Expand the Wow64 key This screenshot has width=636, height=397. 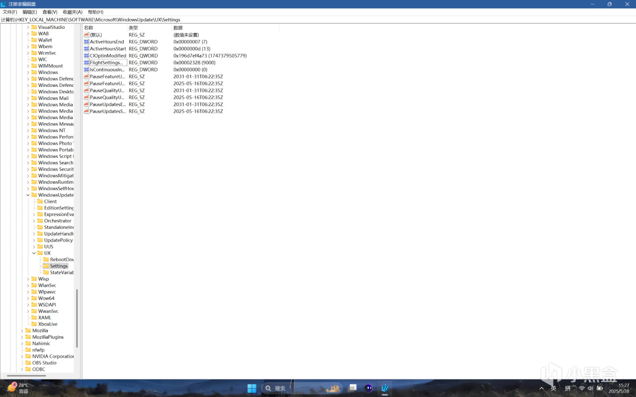point(28,298)
